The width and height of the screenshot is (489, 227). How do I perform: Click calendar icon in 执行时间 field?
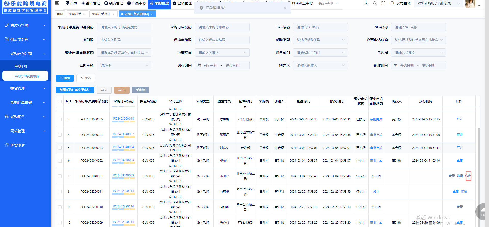point(199,65)
